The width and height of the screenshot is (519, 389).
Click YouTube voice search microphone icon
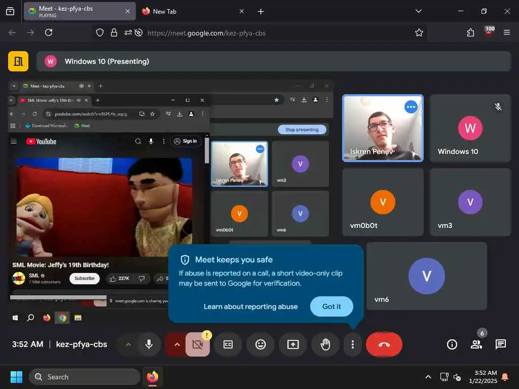coord(151,141)
